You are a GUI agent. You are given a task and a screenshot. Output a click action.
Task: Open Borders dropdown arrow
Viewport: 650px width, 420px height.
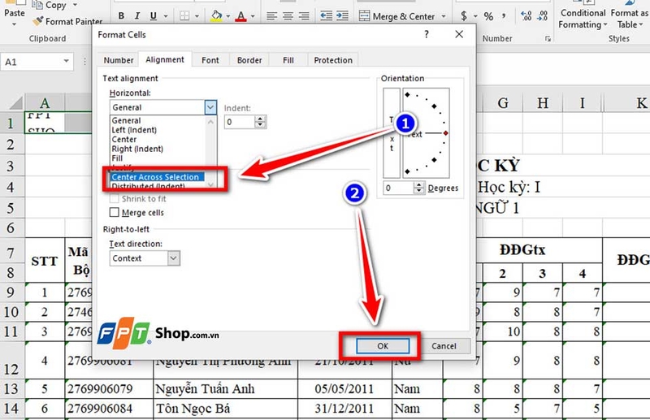click(x=197, y=16)
